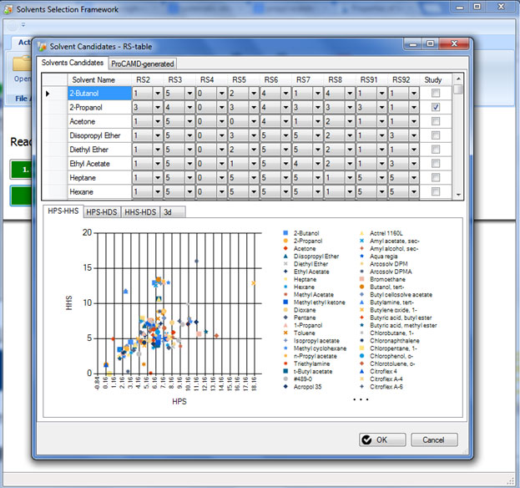Open the RS8 dropdown for Heptane row

coord(350,178)
